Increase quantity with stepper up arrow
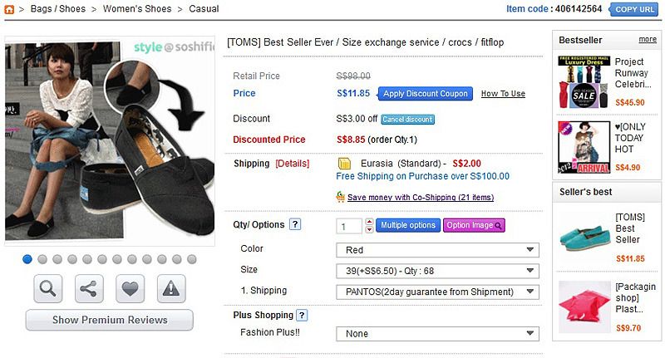The height and width of the screenshot is (358, 665). (x=369, y=222)
